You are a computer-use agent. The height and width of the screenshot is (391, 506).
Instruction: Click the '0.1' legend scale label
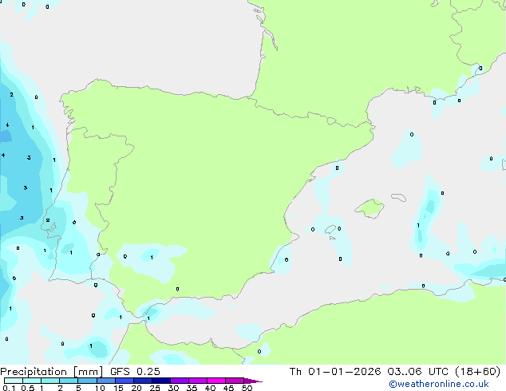pos(9,388)
